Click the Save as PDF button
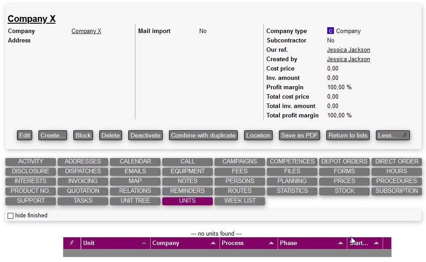This screenshot has width=426, height=262. click(299, 136)
